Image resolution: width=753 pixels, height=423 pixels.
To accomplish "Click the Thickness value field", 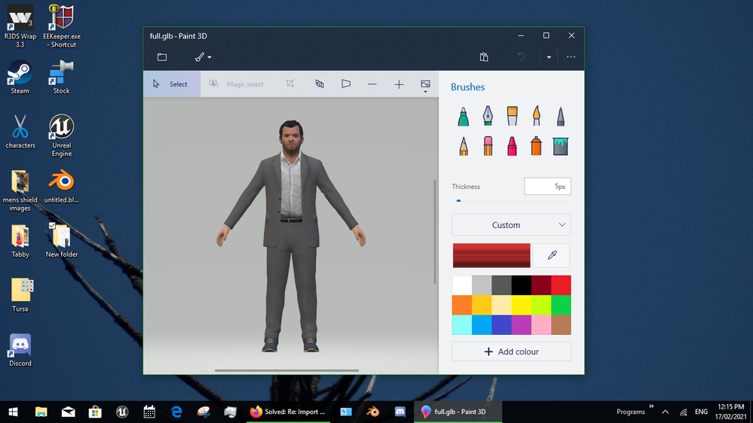I will pos(547,186).
